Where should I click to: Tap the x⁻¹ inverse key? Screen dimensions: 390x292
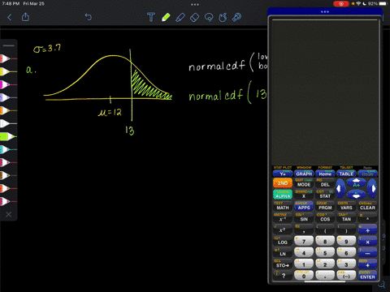coord(283,219)
